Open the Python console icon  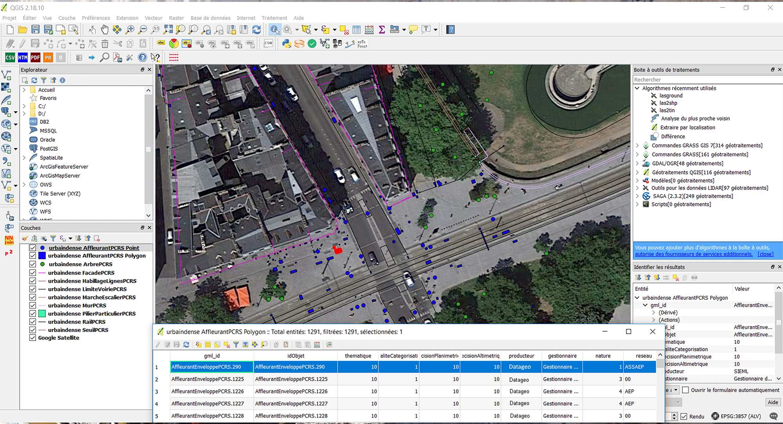(x=287, y=43)
